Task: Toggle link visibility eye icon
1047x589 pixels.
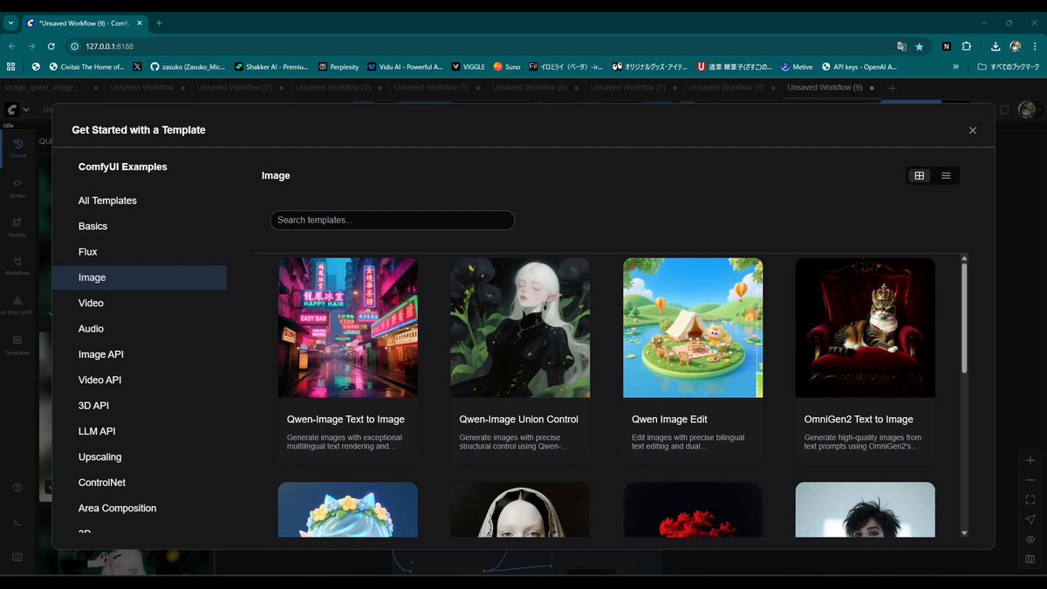Action: [x=1030, y=539]
